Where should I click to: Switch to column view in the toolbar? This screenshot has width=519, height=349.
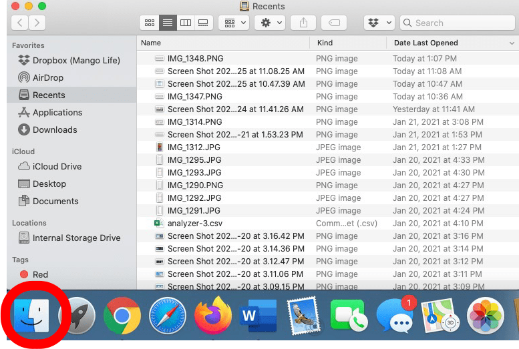[x=186, y=23]
